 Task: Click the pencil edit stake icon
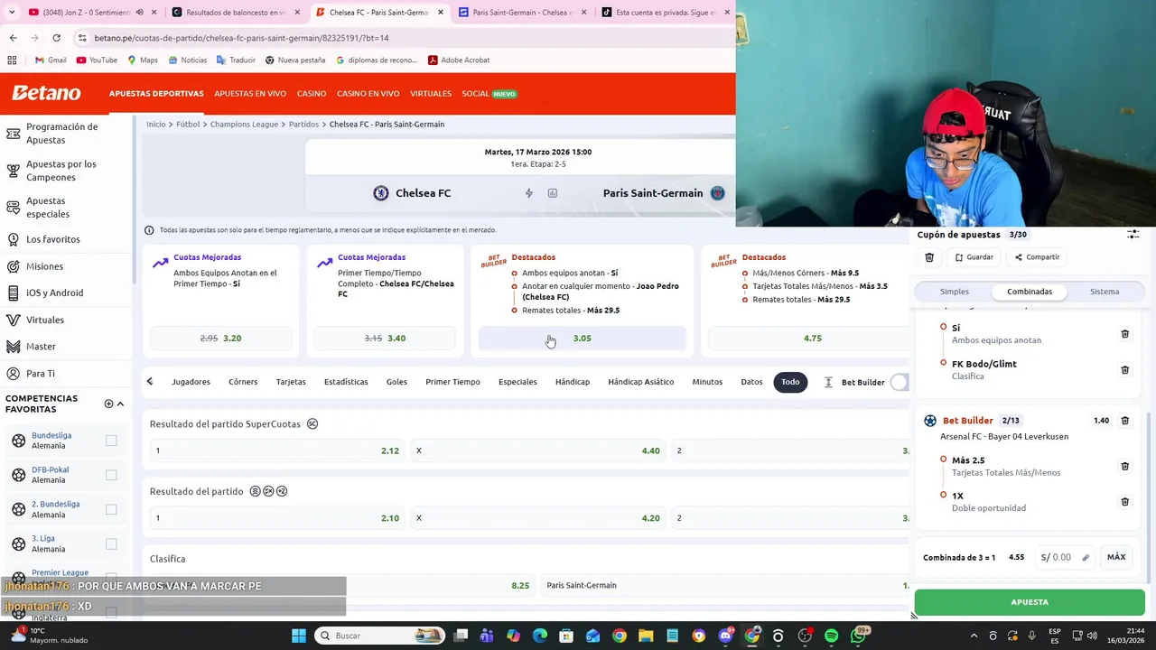pyautogui.click(x=1086, y=558)
